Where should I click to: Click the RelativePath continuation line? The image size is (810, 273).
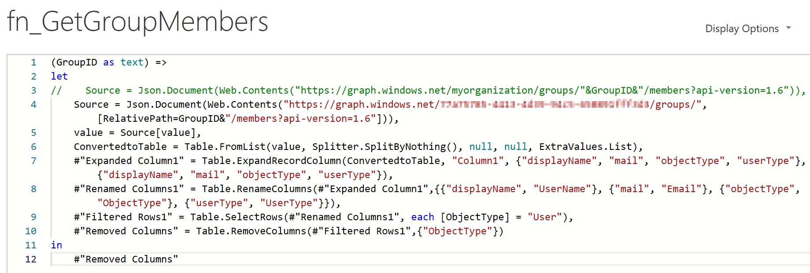pyautogui.click(x=248, y=119)
